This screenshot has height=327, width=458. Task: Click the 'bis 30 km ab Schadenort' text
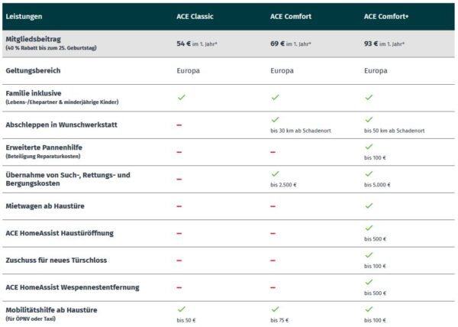[x=301, y=131]
